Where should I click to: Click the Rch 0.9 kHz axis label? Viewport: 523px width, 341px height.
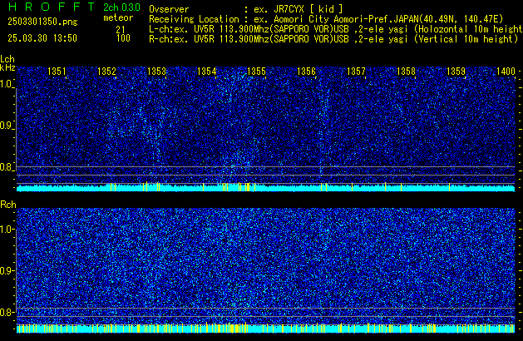7,270
